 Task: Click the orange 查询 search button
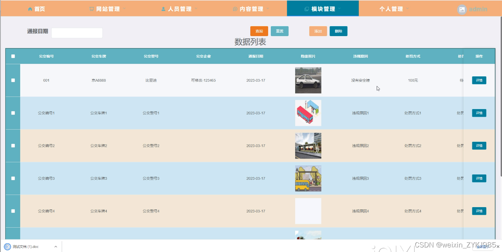pos(259,31)
